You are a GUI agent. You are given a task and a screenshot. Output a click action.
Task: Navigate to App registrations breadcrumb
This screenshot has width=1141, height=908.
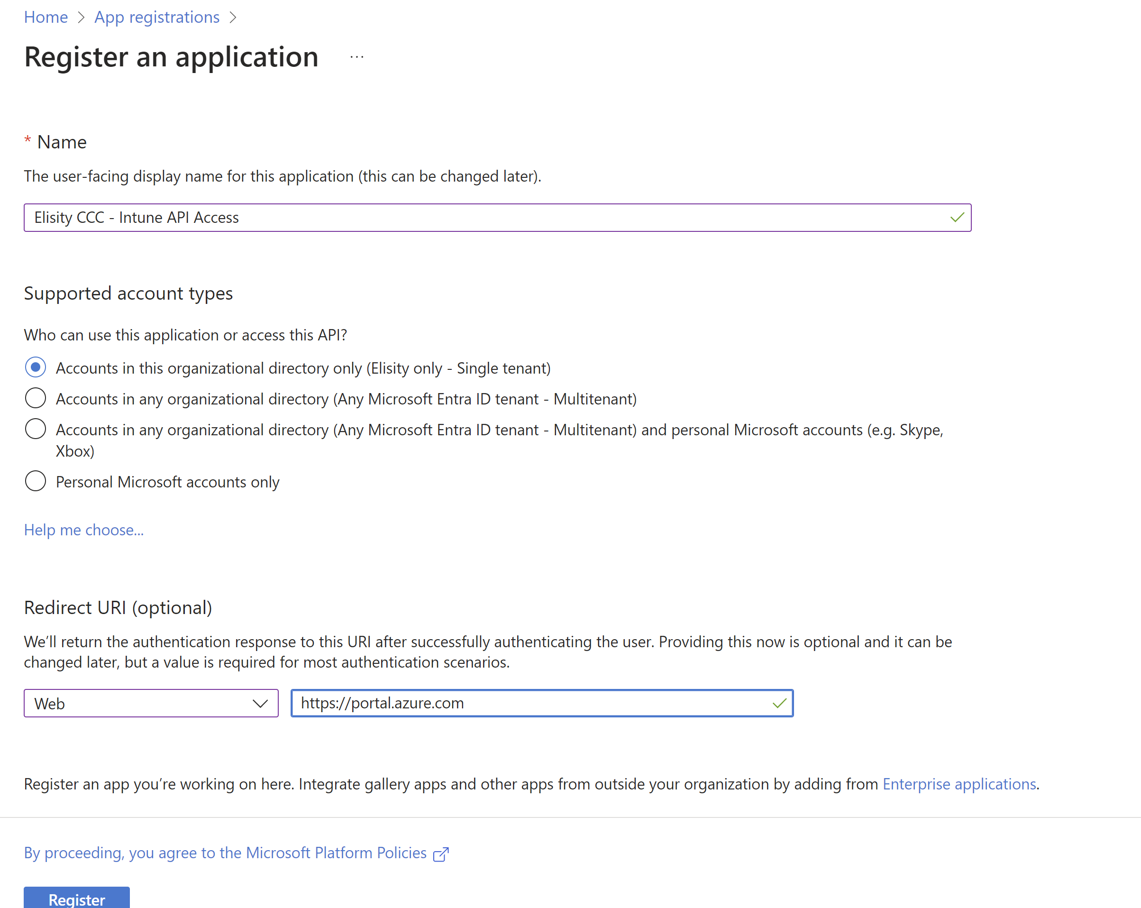coord(156,18)
